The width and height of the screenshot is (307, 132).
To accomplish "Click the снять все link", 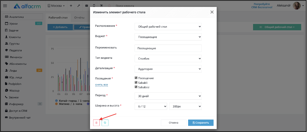I will 101,85.
